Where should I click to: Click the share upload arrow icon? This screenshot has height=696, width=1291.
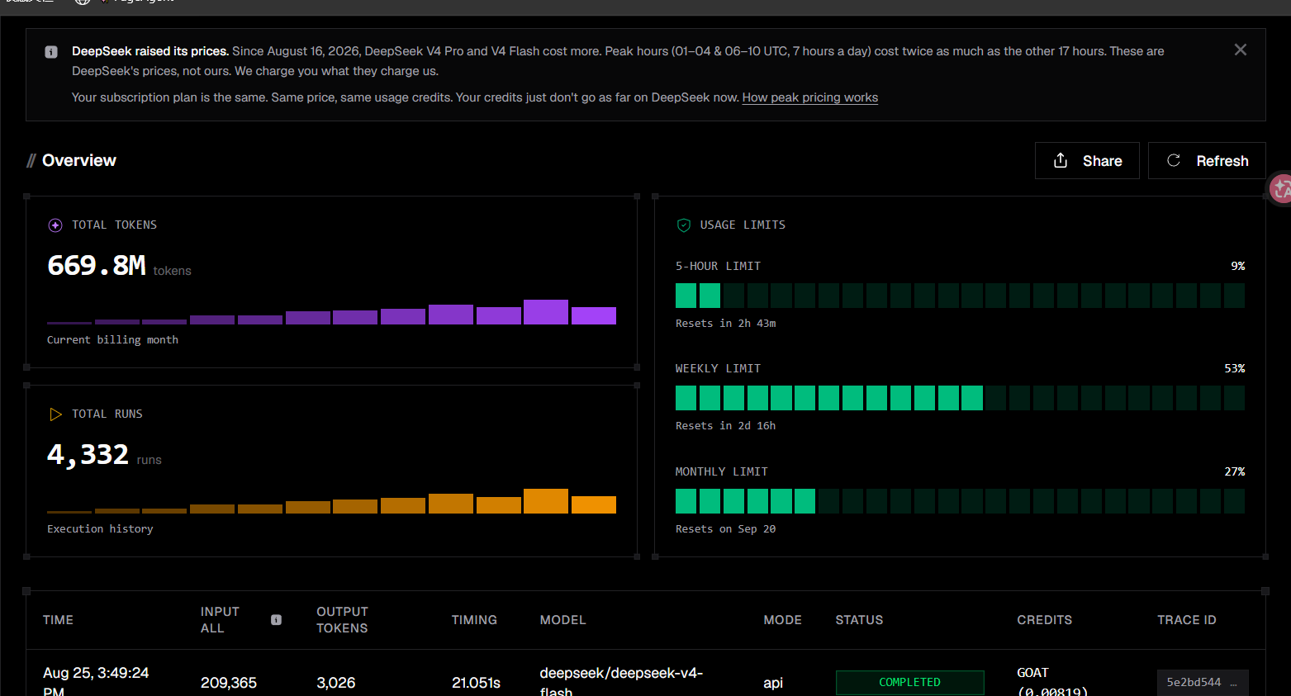[x=1061, y=160]
